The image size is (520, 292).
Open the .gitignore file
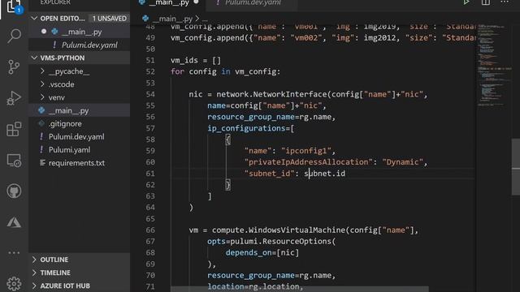pos(65,124)
